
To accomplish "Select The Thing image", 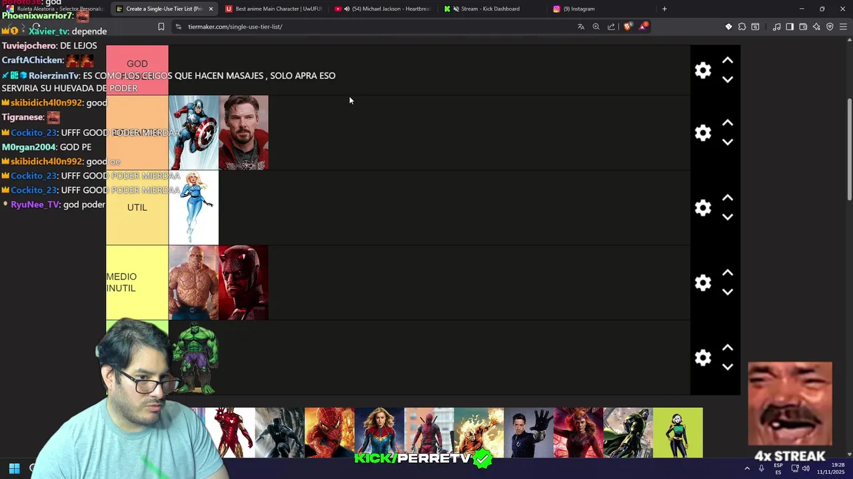I will click(194, 283).
